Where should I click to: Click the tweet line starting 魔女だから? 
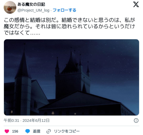69,26
